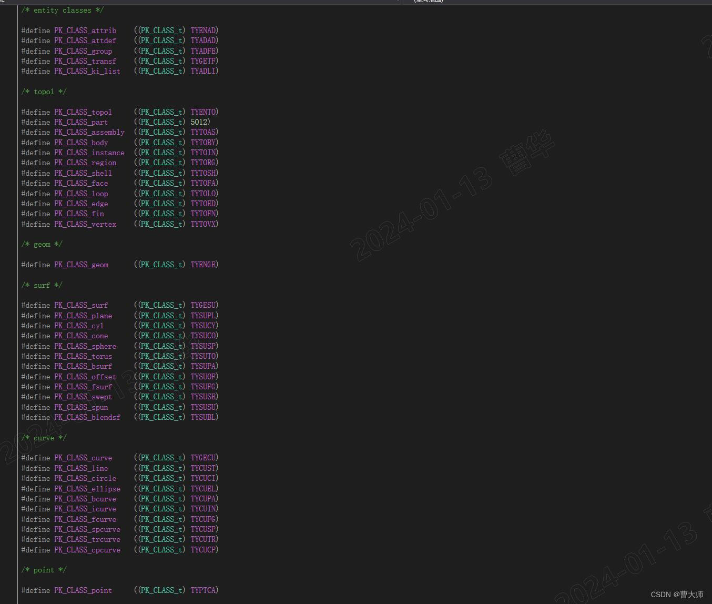The width and height of the screenshot is (712, 604).
Task: Place cursor on the TYSUSU value
Action: click(203, 407)
